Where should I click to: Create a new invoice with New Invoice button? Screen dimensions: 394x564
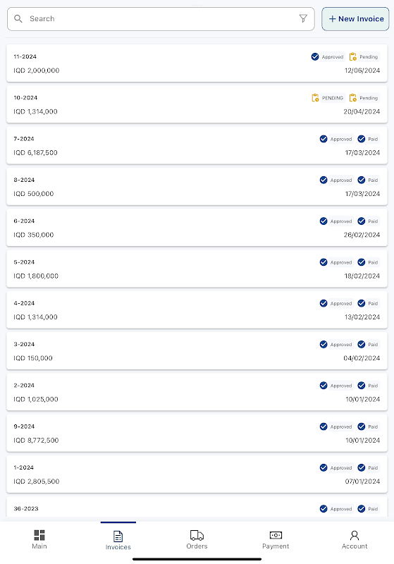pyautogui.click(x=355, y=19)
